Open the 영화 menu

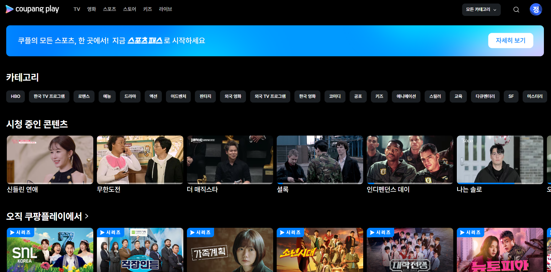[92, 9]
